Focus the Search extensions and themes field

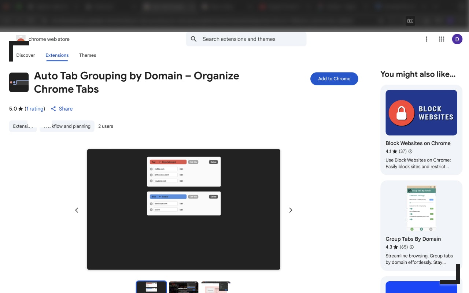click(246, 39)
